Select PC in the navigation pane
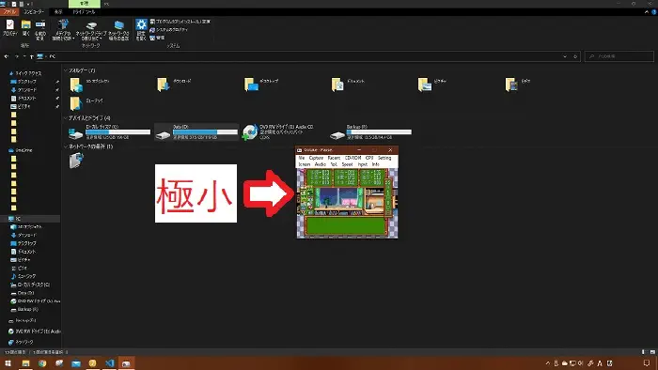This screenshot has width=658, height=370. pos(30,219)
